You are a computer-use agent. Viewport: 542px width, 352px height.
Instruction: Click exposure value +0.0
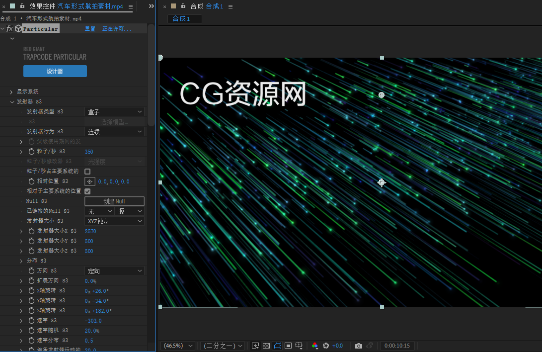337,346
